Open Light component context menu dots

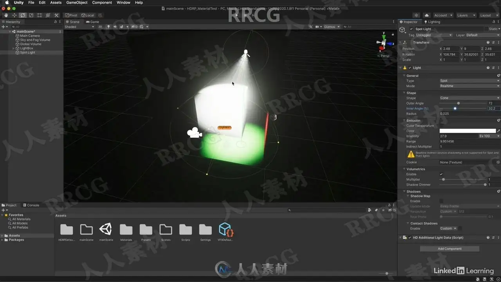coord(498,68)
